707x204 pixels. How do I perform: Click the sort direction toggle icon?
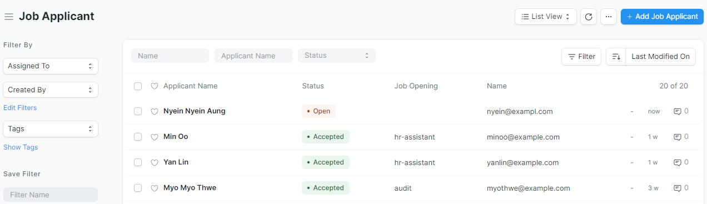(x=616, y=56)
